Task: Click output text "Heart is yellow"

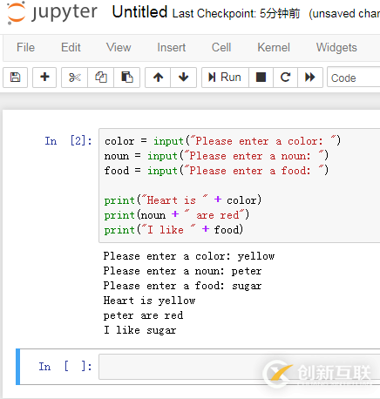Action: click(149, 301)
